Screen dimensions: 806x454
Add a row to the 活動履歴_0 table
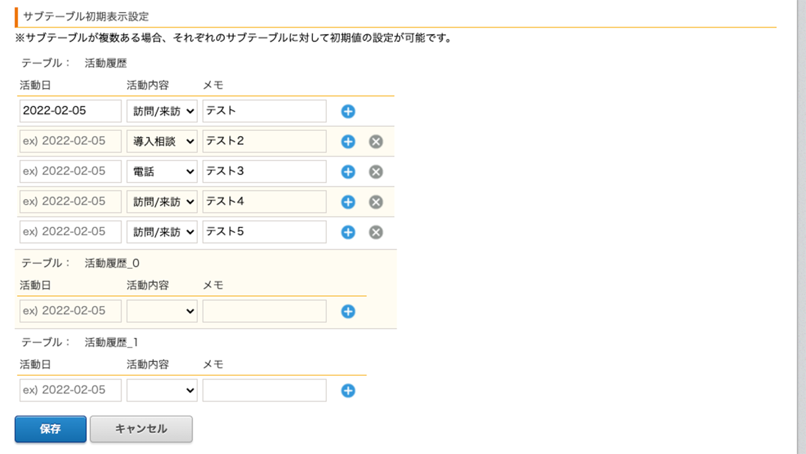tap(348, 312)
